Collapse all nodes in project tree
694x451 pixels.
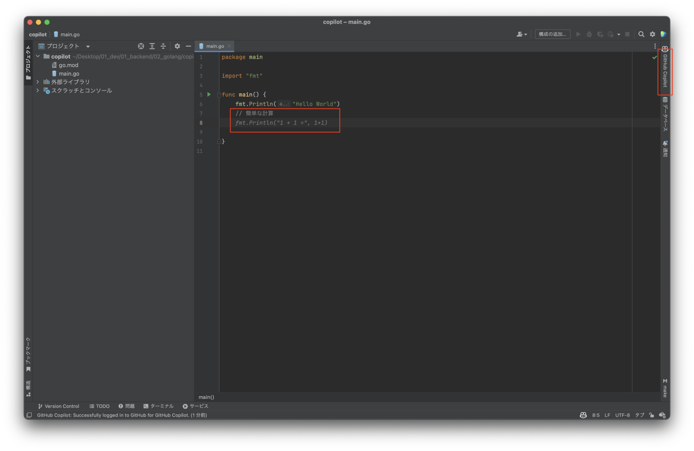163,46
